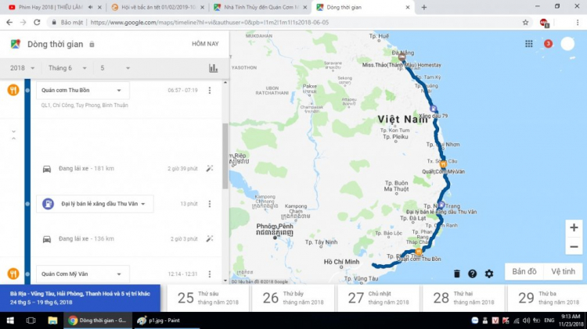This screenshot has width=587, height=329.
Task: Open more options for Quán cơm Thu Bồn
Action: click(210, 90)
